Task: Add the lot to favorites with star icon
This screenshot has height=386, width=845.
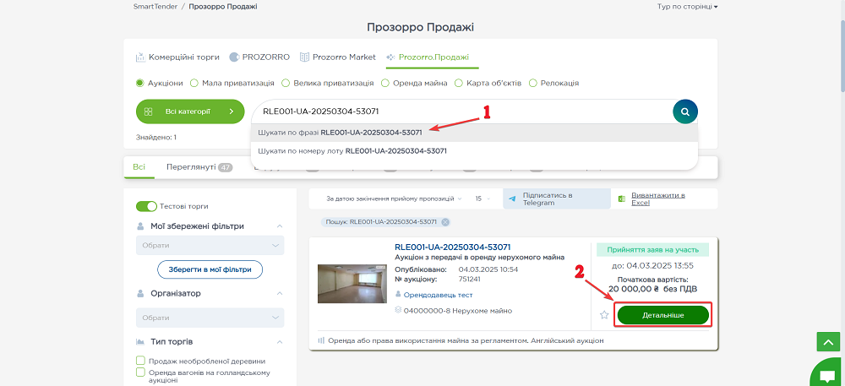Action: point(604,315)
